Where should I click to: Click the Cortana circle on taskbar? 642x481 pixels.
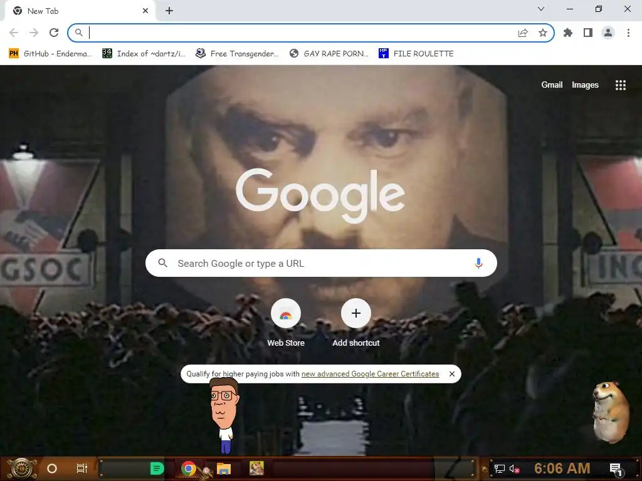click(52, 468)
